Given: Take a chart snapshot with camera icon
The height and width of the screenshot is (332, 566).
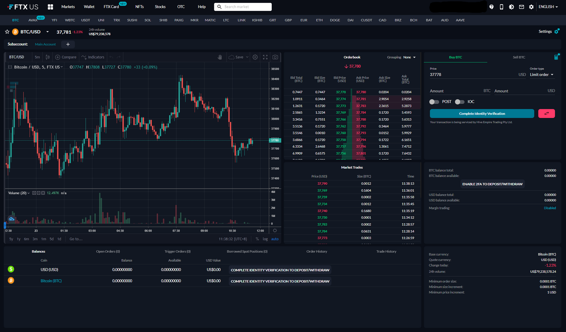Looking at the screenshot, I should coord(275,57).
